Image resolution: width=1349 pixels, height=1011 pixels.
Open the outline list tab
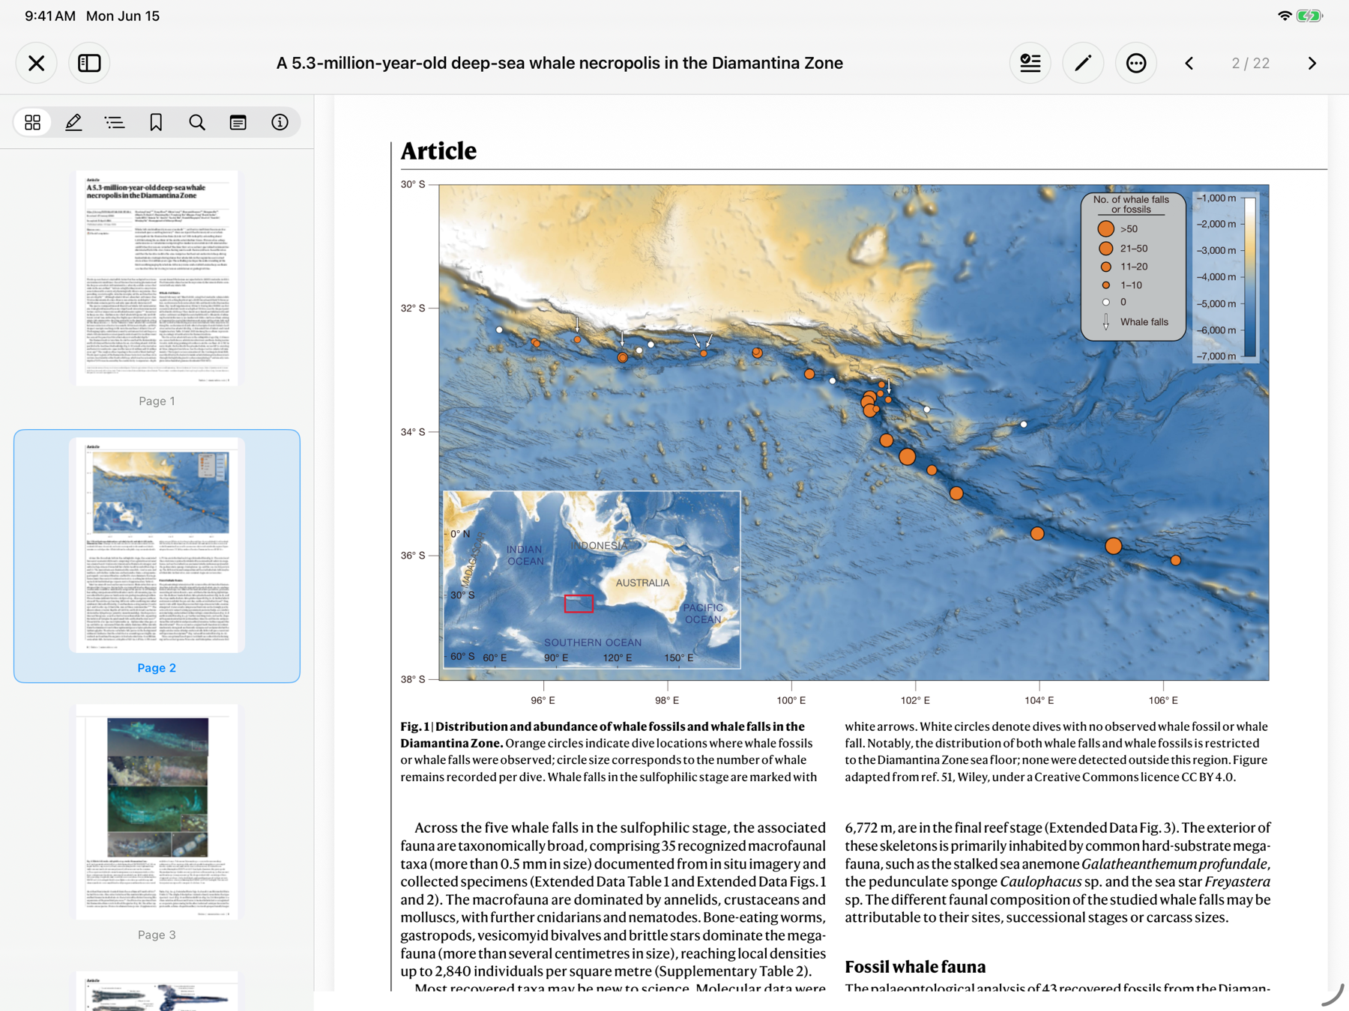[x=115, y=122]
